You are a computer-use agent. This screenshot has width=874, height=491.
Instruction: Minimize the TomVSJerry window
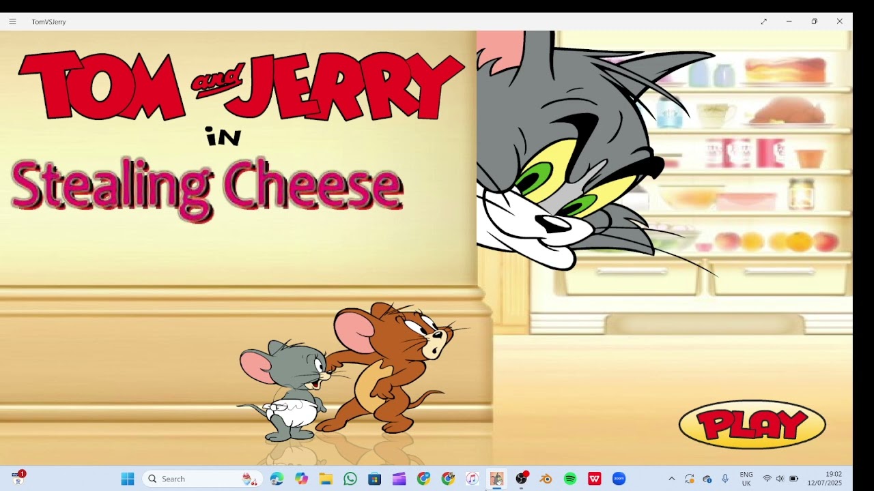pos(789,22)
